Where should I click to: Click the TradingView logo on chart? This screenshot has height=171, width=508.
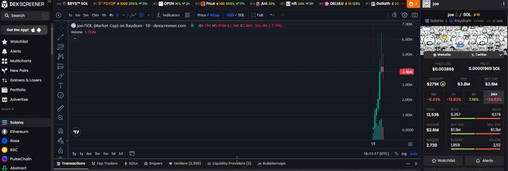pos(76,132)
